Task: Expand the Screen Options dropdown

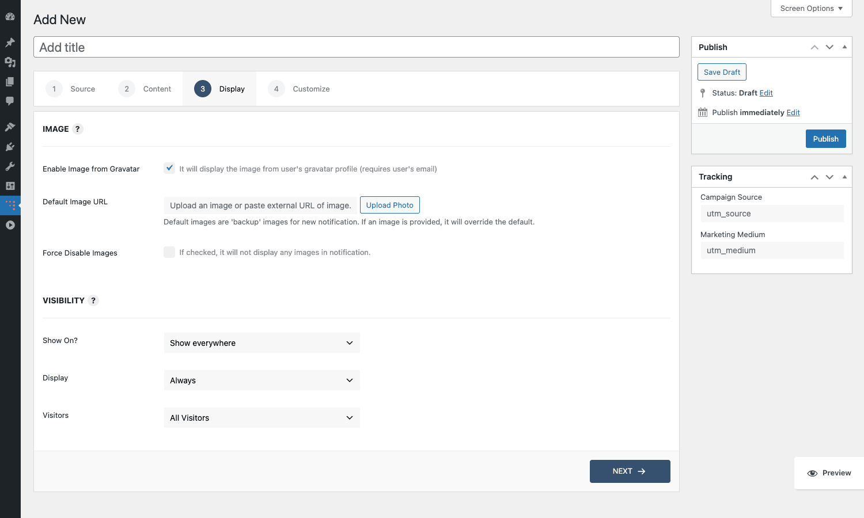Action: point(811,8)
